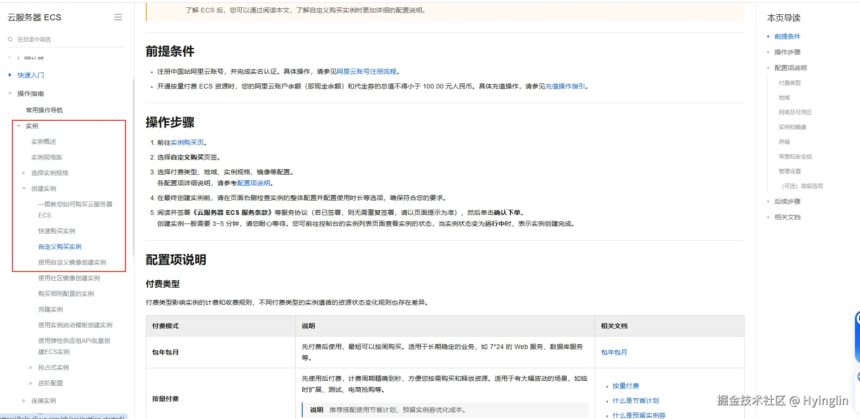This screenshot has height=419, width=860.
Task: Follow the 充值操作指引 link
Action: pyautogui.click(x=565, y=86)
